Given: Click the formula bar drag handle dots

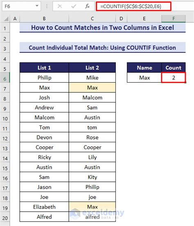Looking at the screenshot, I should pos(47,6).
